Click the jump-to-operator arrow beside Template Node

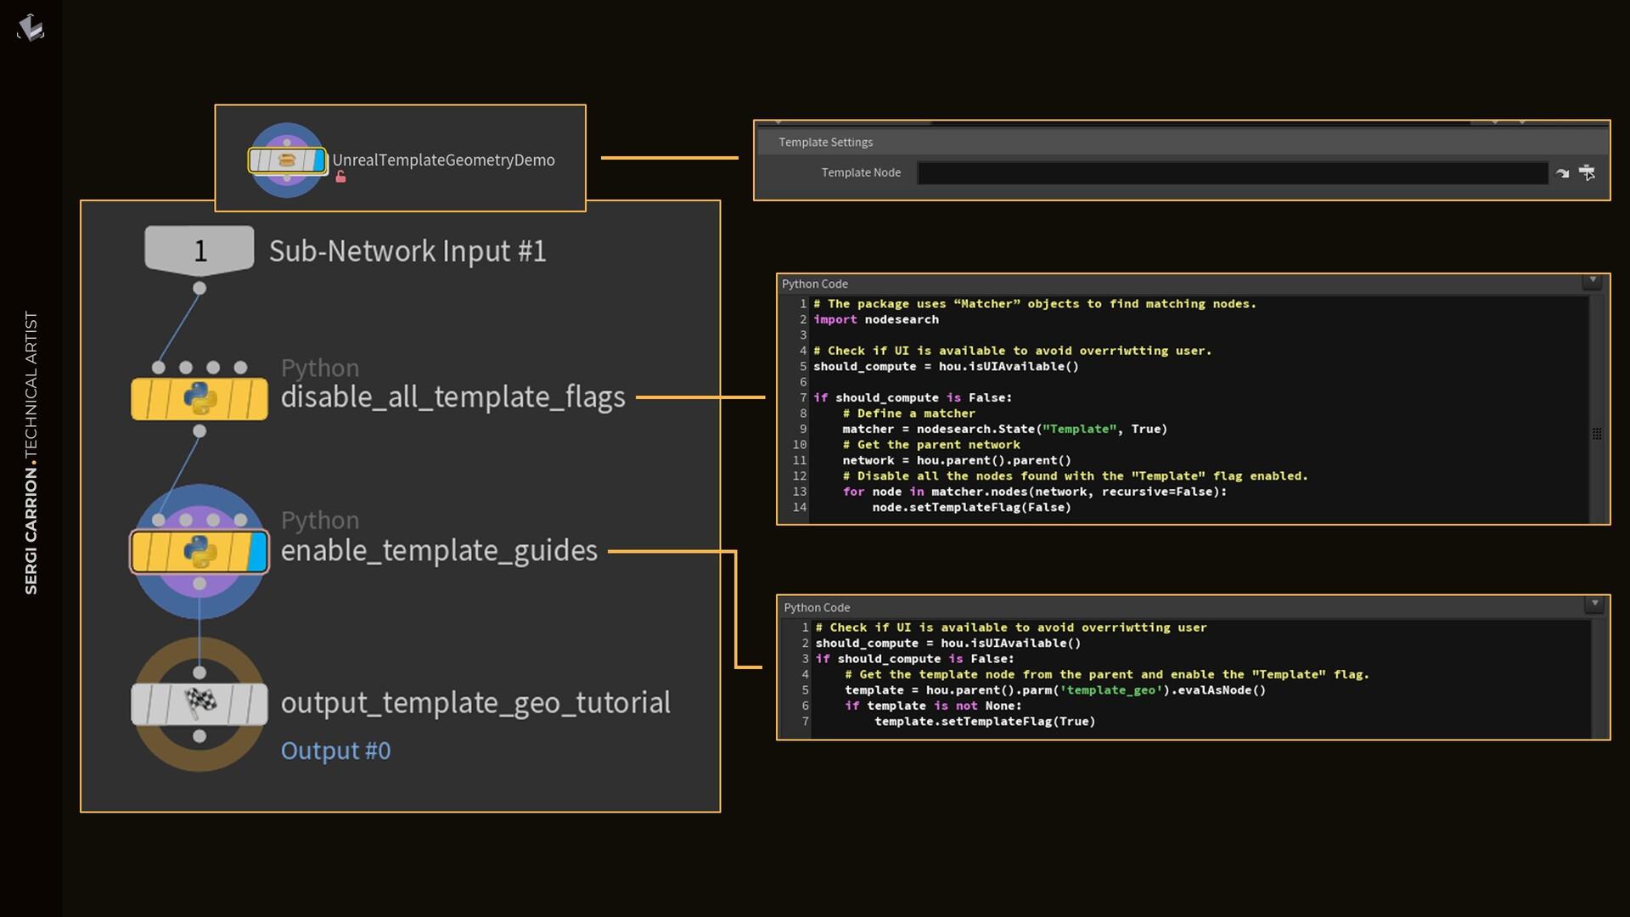coord(1562,173)
